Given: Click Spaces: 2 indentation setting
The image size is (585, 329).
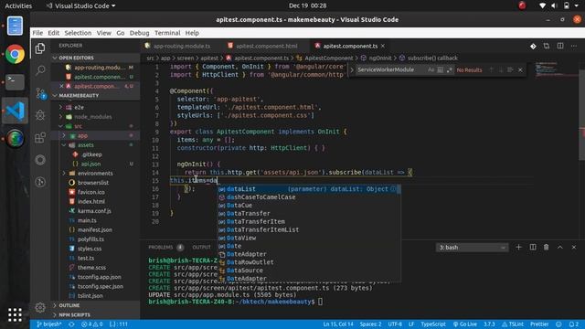Looking at the screenshot, I should click(x=370, y=324).
